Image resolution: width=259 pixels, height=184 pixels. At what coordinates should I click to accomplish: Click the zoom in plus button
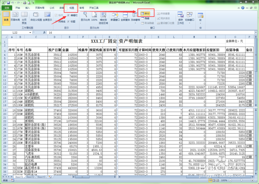click(252, 181)
